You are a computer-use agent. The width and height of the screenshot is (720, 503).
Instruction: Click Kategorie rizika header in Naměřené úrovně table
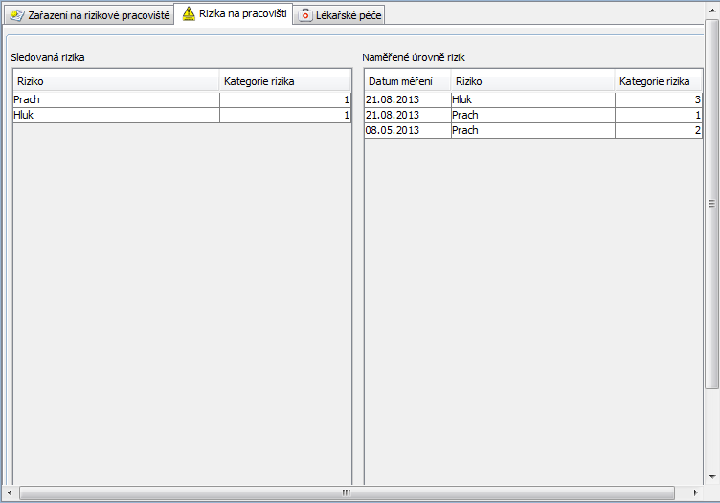point(658,81)
